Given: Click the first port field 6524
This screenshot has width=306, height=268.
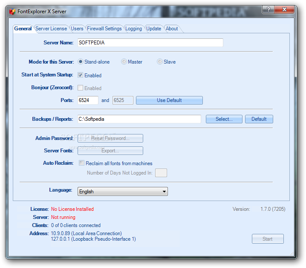Looking at the screenshot, I should pyautogui.click(x=88, y=100).
